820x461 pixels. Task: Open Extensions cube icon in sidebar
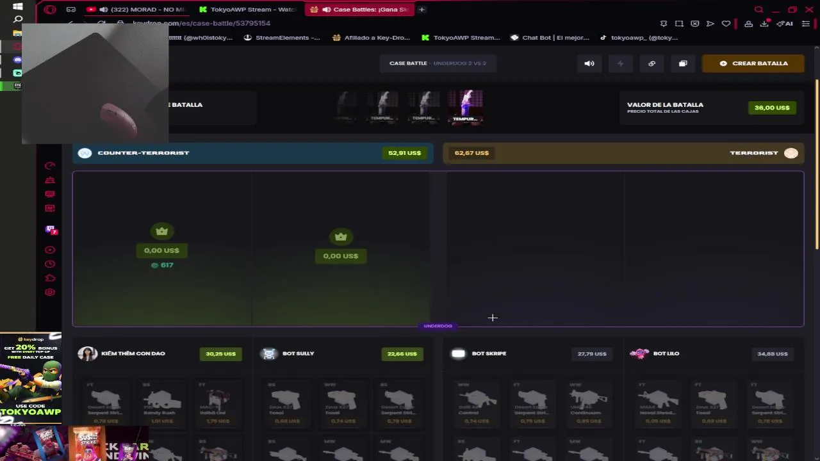[50, 279]
